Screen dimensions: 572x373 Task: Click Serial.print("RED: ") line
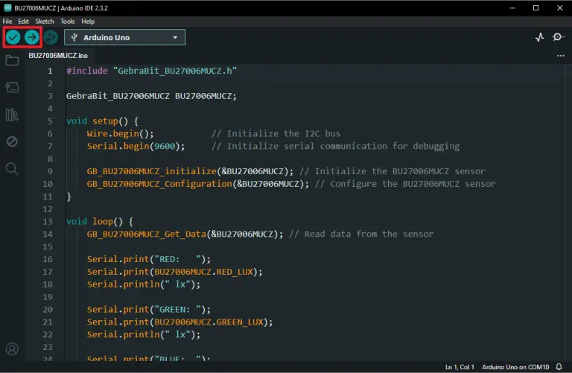pos(149,259)
